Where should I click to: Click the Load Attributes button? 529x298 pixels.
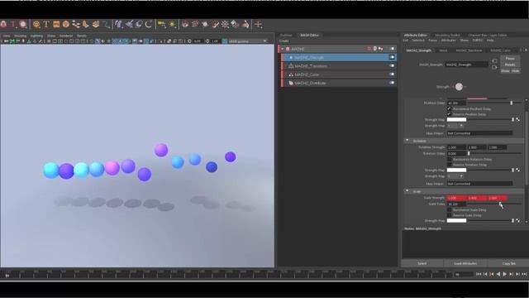click(x=465, y=263)
